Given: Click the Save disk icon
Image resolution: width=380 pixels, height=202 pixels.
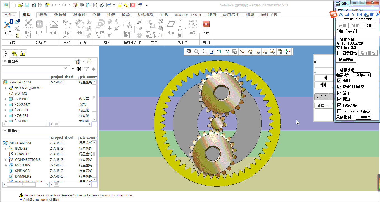Looking at the screenshot, I should [x=27, y=5].
